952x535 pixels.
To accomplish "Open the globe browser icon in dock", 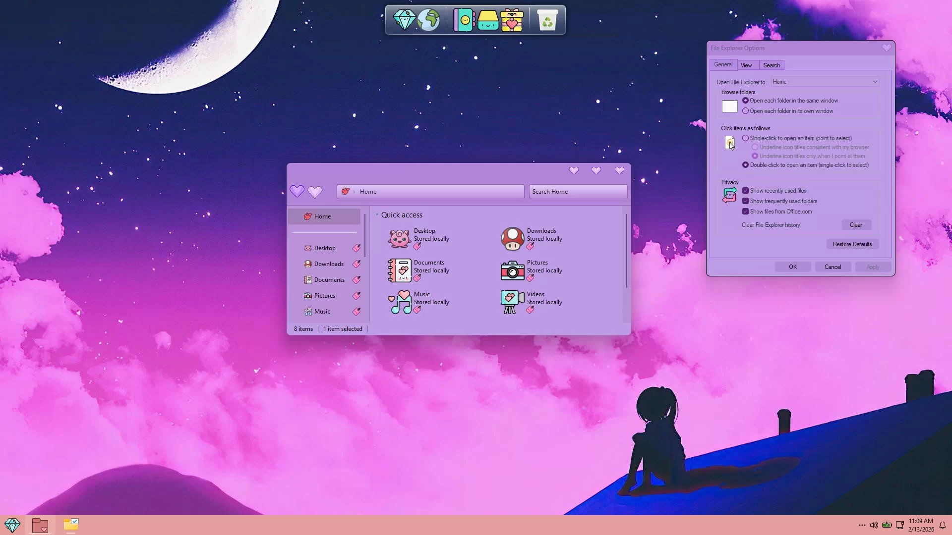I will 429,21.
